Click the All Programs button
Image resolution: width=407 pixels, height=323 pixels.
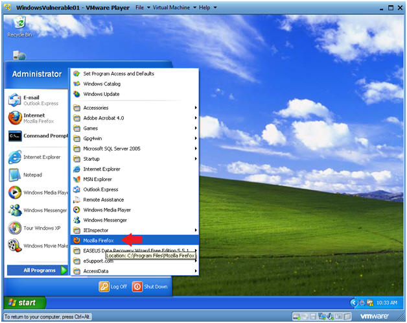[x=37, y=270]
